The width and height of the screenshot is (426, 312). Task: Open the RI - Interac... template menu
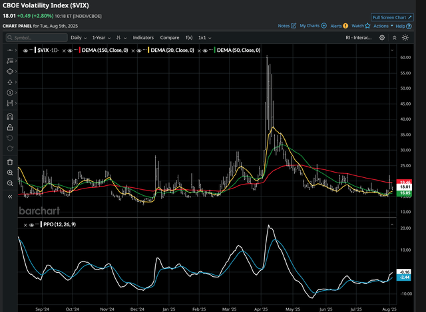(x=358, y=38)
